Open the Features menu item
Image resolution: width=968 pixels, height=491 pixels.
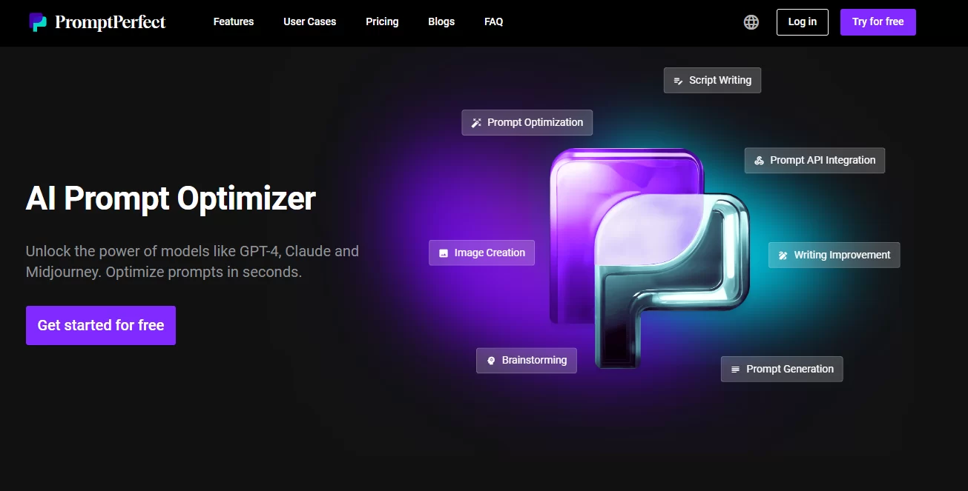[x=233, y=22]
